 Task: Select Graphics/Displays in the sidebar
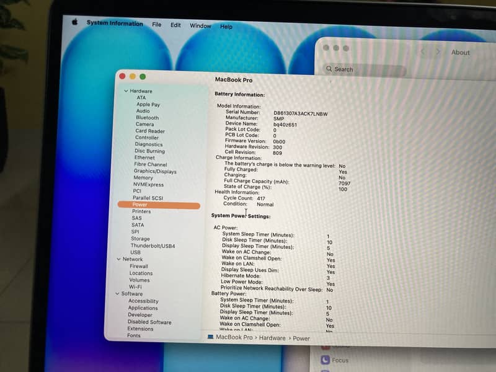[155, 172]
